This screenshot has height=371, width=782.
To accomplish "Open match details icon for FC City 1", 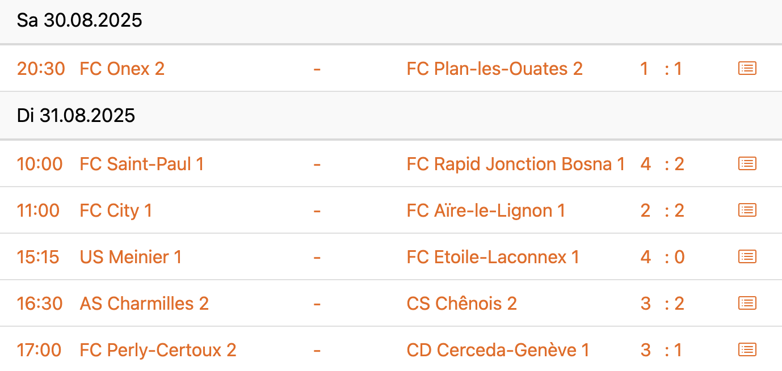I will coord(747,210).
